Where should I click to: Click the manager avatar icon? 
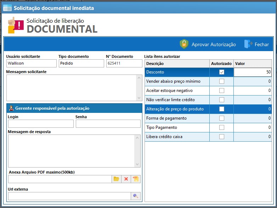[x=11, y=108]
